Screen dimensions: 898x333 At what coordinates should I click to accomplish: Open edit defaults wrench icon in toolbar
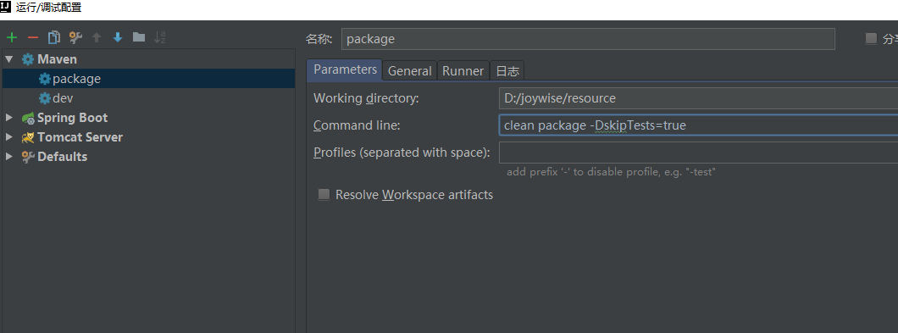[x=75, y=38]
